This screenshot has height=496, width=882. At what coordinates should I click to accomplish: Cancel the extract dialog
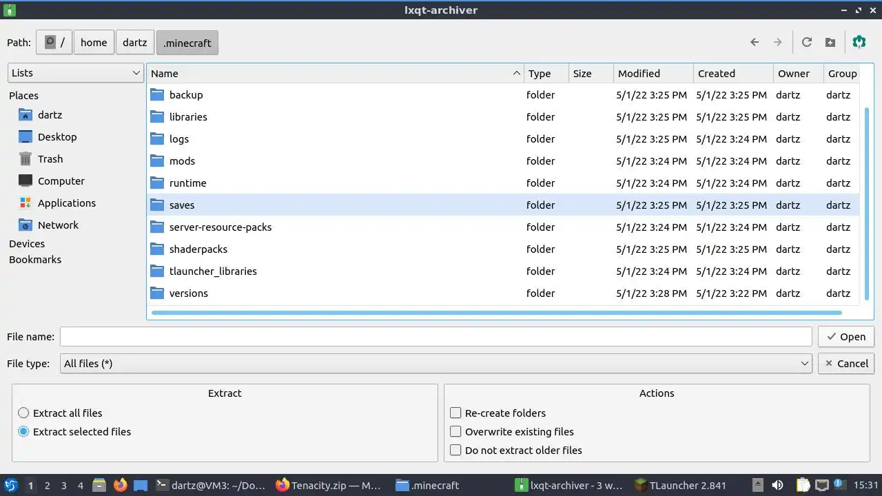(846, 364)
